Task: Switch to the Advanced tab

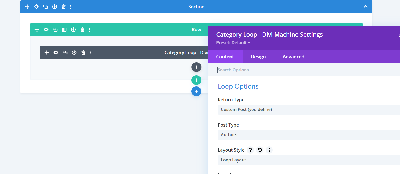Action: 293,57
